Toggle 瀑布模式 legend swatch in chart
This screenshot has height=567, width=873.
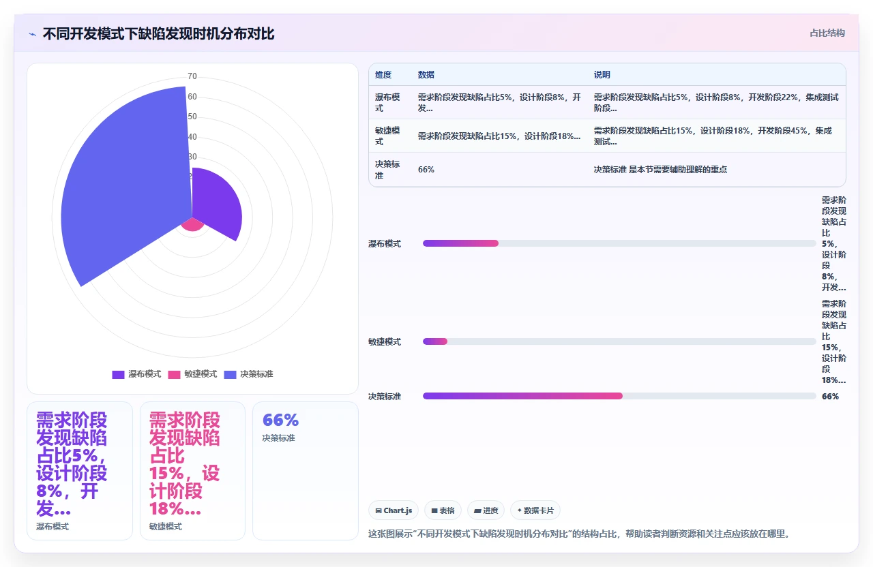pyautogui.click(x=118, y=374)
